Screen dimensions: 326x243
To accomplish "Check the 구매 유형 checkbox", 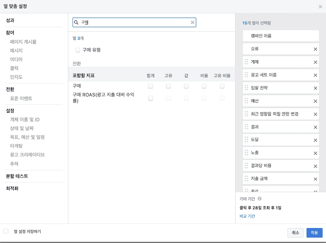I will point(78,50).
